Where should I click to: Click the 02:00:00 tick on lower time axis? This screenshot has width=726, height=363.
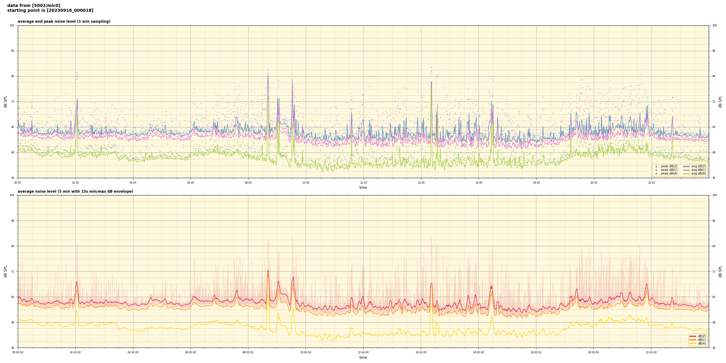pyautogui.click(x=75, y=352)
